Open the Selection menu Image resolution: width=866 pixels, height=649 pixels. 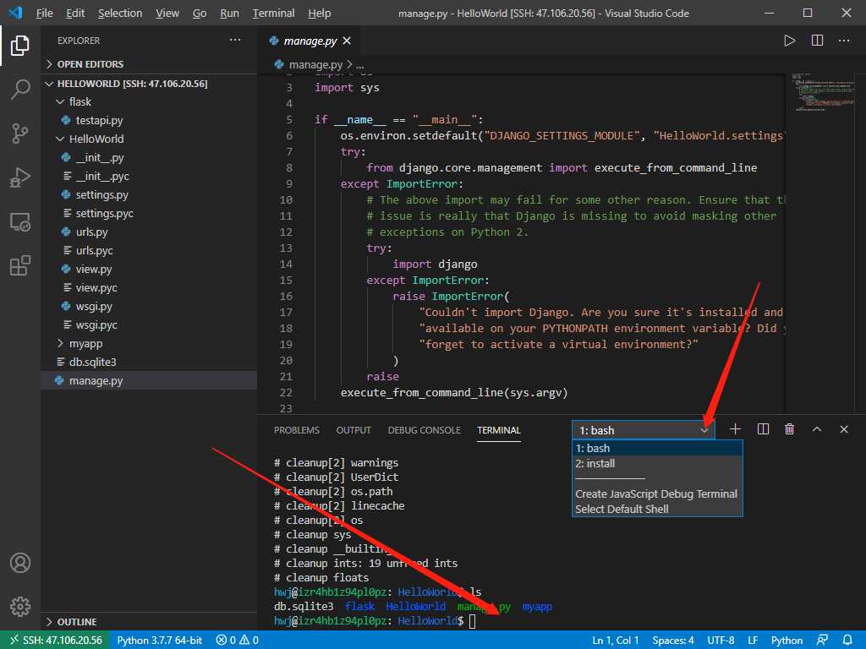120,13
